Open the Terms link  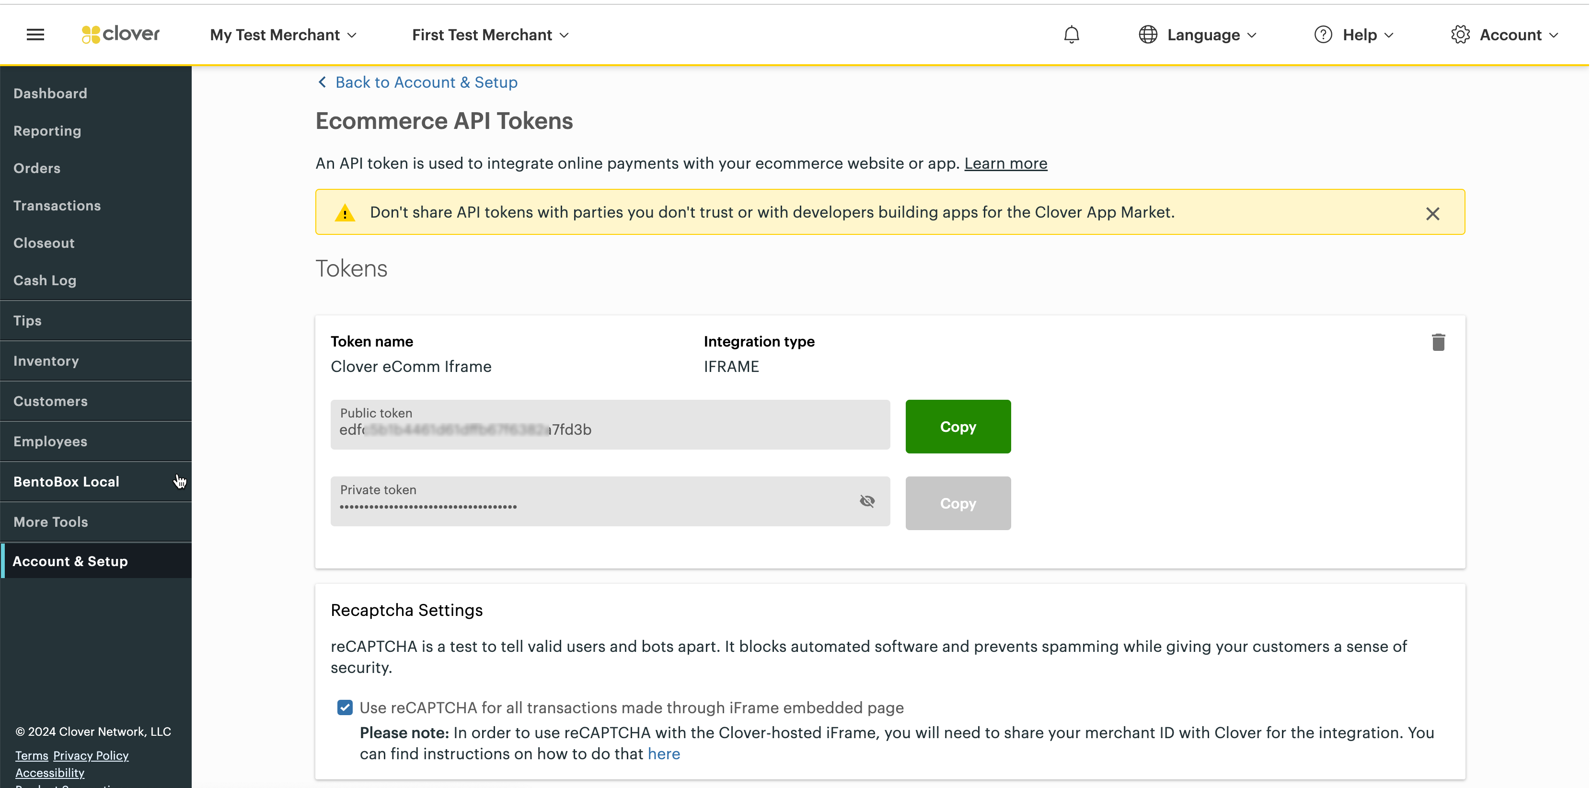(x=32, y=756)
